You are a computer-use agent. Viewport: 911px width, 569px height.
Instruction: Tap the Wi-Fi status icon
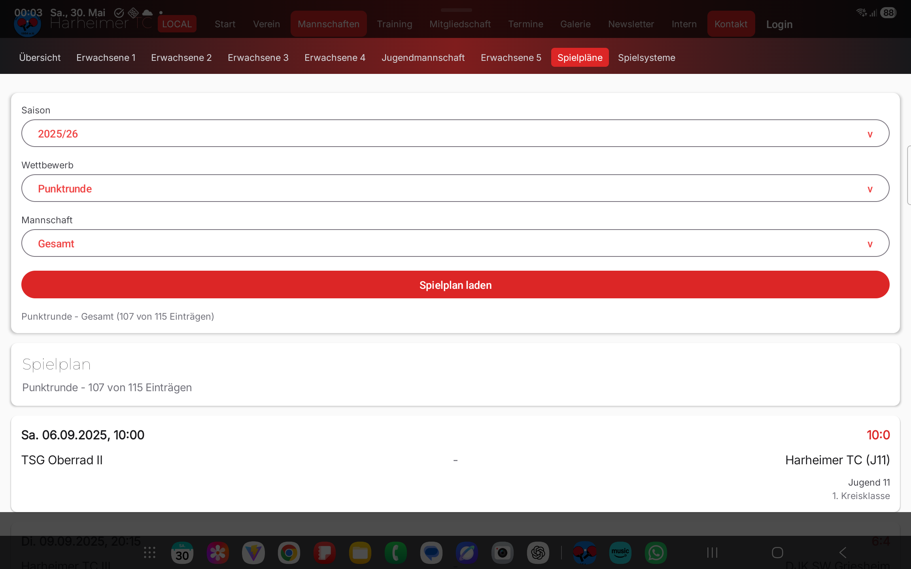coord(862,13)
